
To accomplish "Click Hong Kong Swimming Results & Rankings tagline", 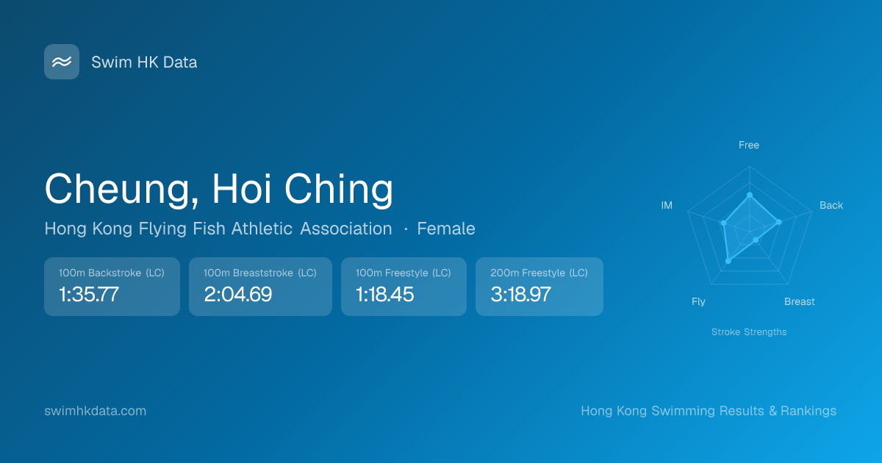I will click(x=709, y=411).
